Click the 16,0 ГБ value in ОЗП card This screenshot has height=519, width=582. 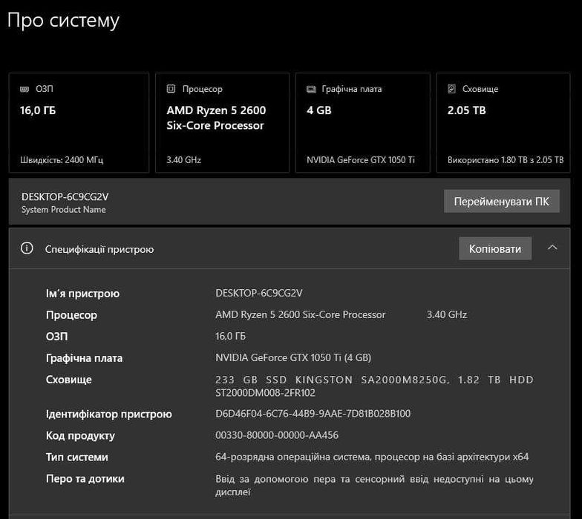pos(38,110)
